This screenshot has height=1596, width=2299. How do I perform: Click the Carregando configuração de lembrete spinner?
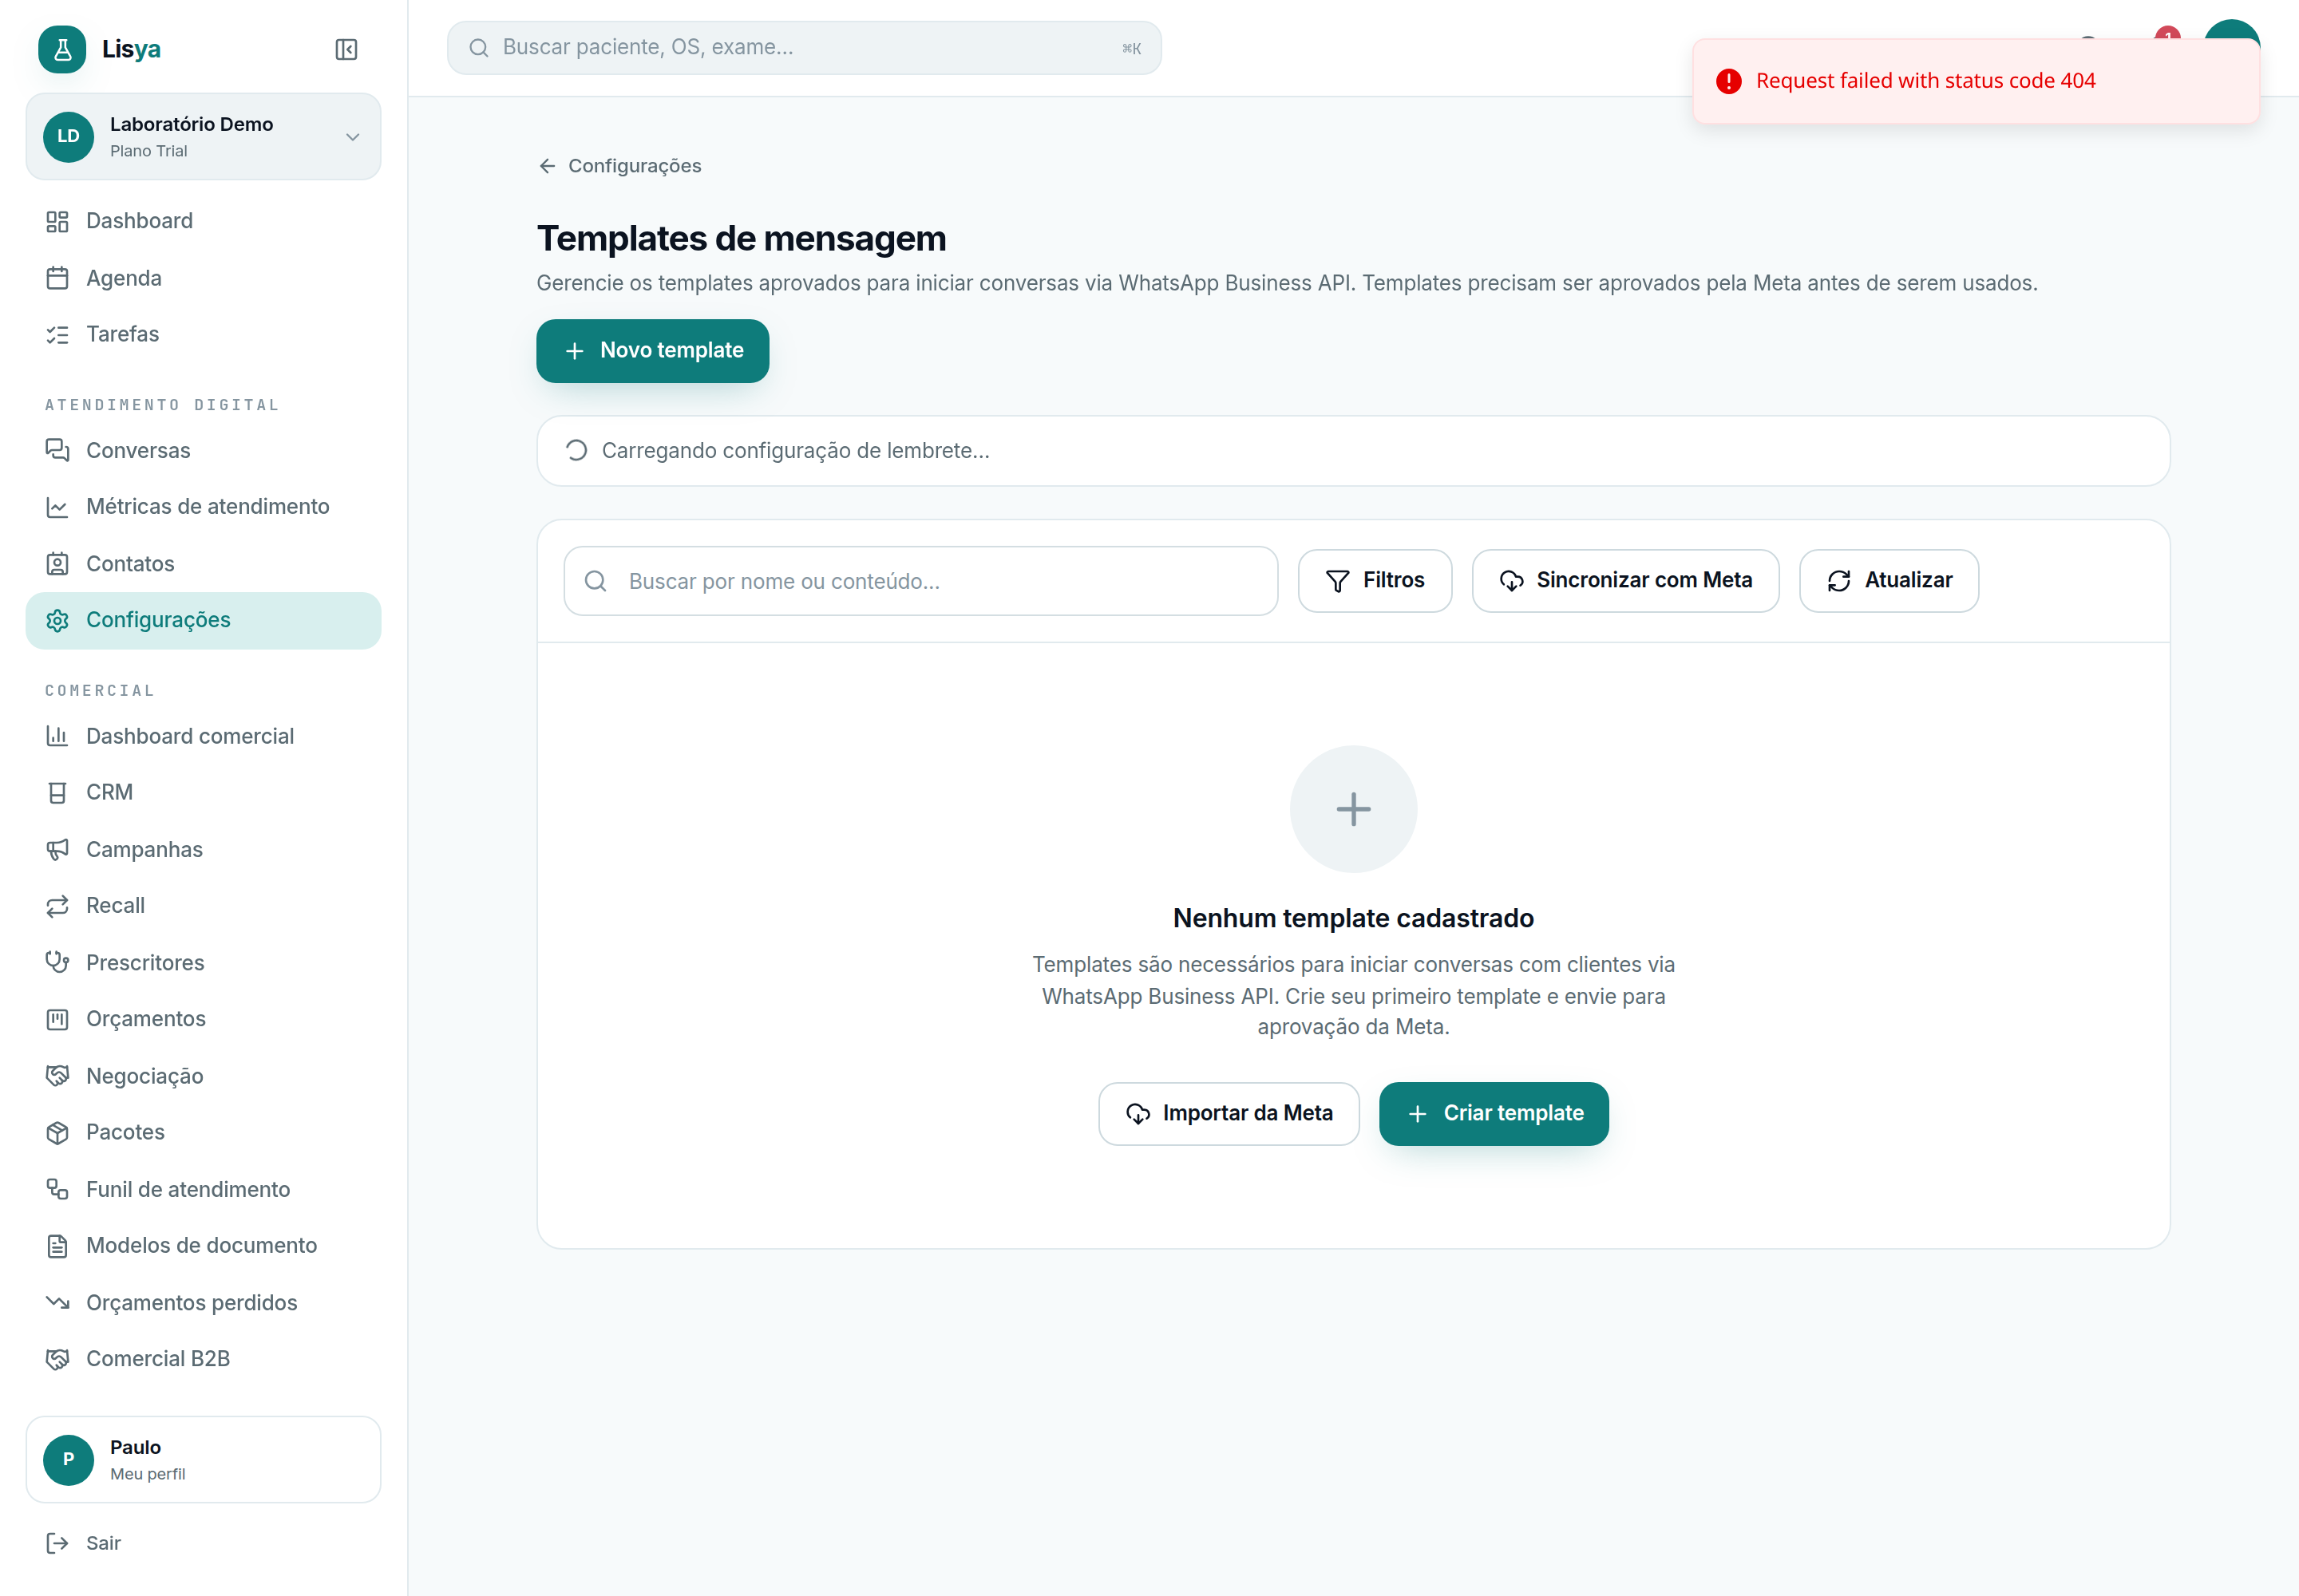coord(576,451)
